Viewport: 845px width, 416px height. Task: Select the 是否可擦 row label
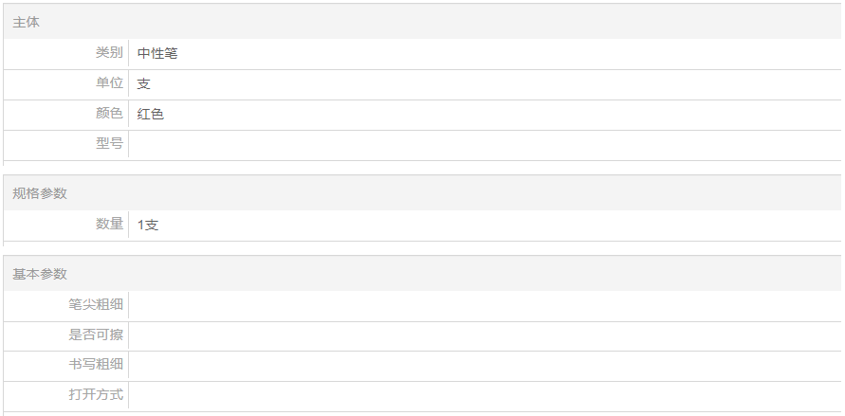point(96,335)
